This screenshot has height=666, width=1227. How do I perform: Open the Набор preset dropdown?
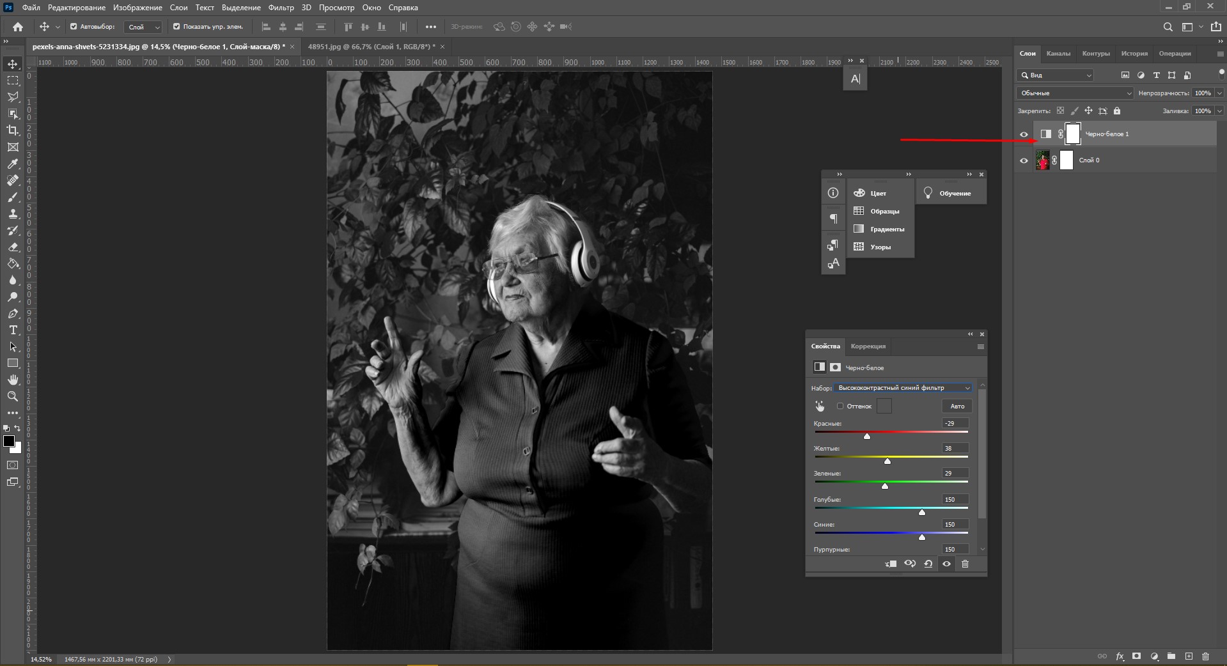pyautogui.click(x=903, y=388)
